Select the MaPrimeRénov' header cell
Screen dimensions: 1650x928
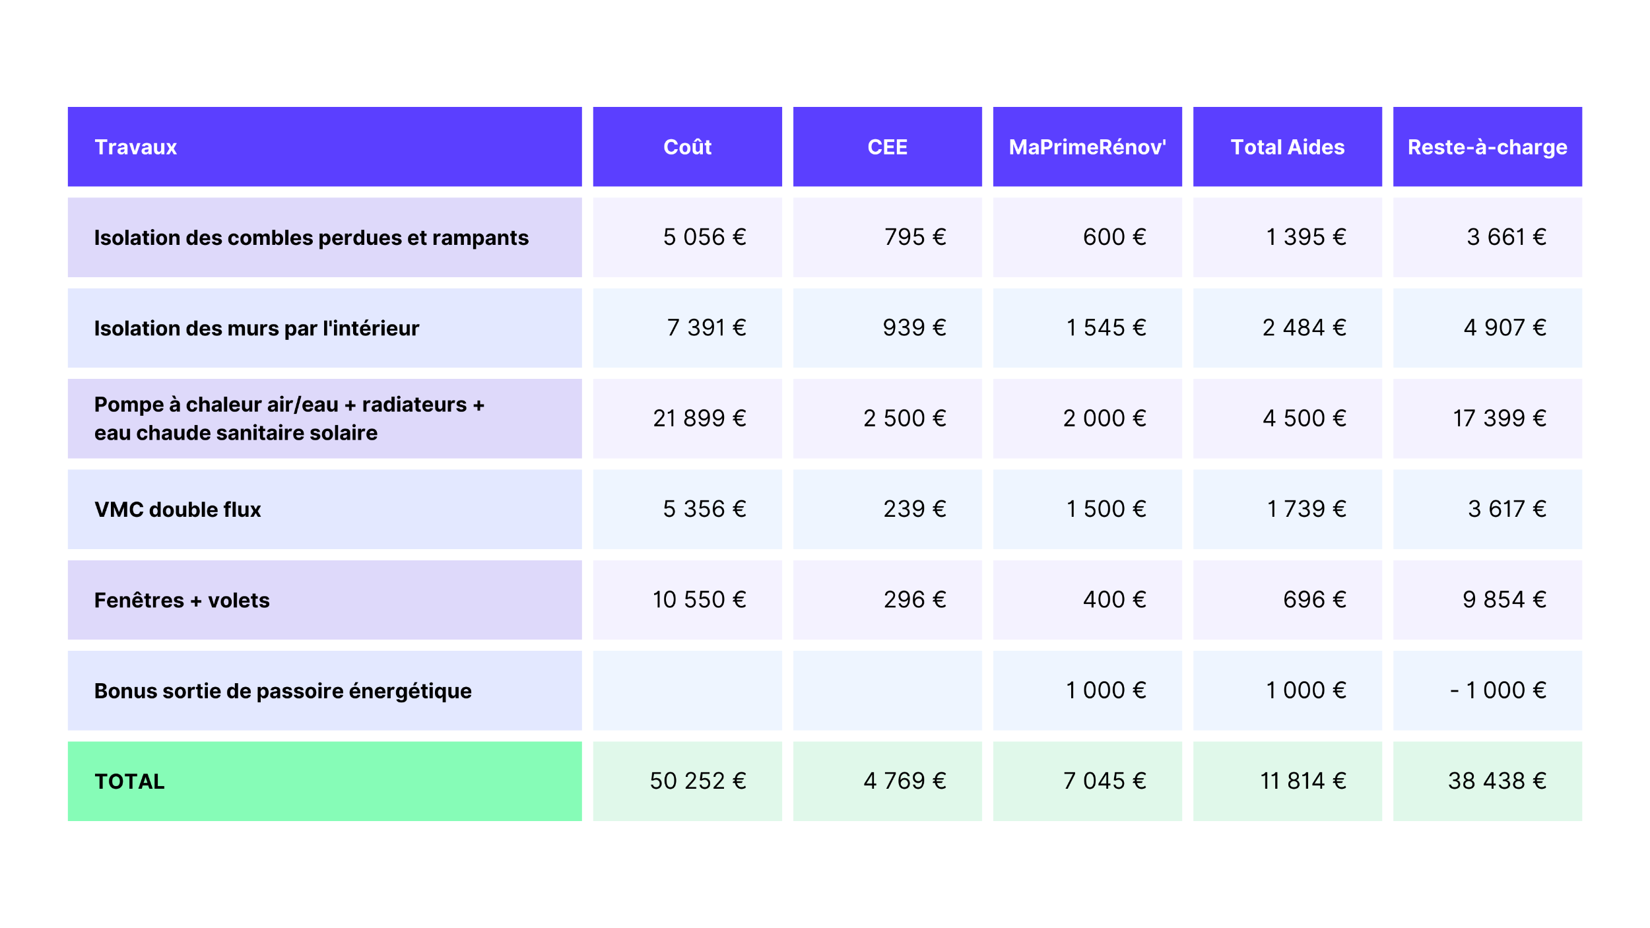[x=1087, y=147]
